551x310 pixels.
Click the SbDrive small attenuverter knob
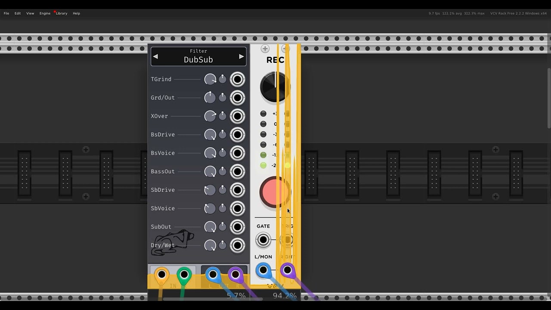[x=223, y=190]
